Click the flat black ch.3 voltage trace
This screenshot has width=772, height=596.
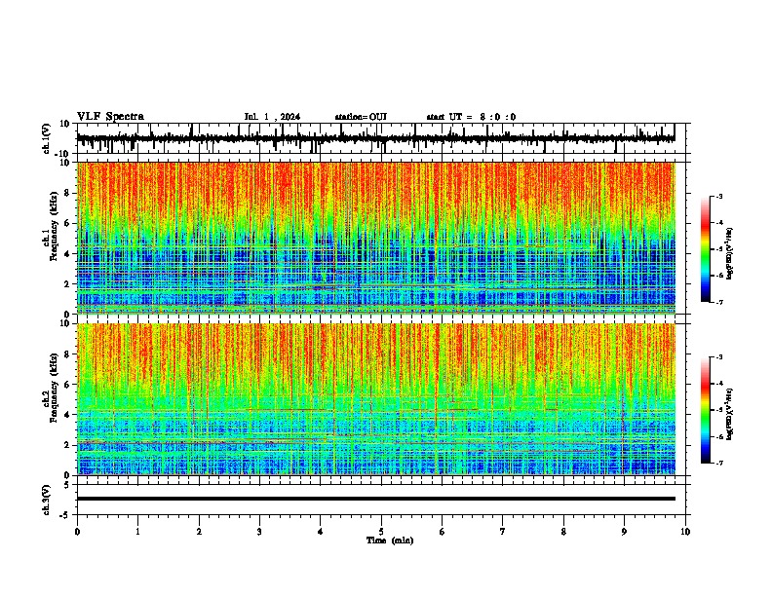(376, 499)
